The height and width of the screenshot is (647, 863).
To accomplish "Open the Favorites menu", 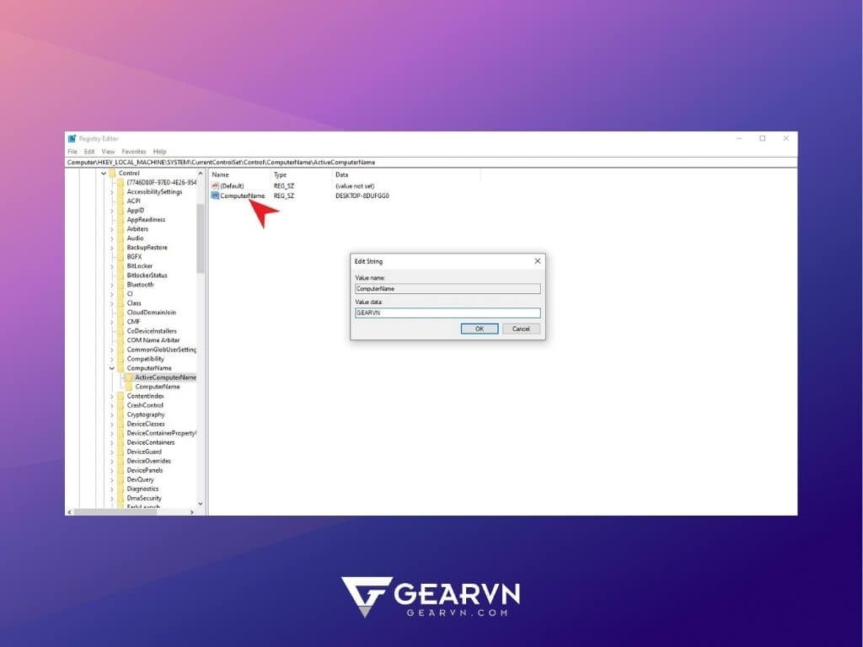I will [134, 152].
